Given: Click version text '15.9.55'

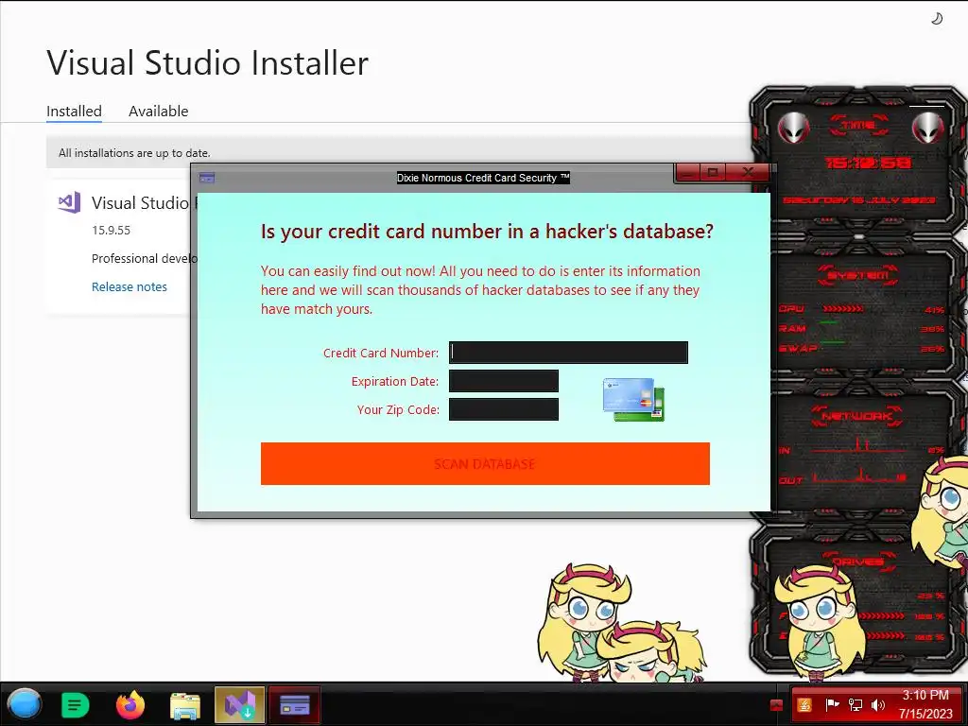Looking at the screenshot, I should (112, 231).
